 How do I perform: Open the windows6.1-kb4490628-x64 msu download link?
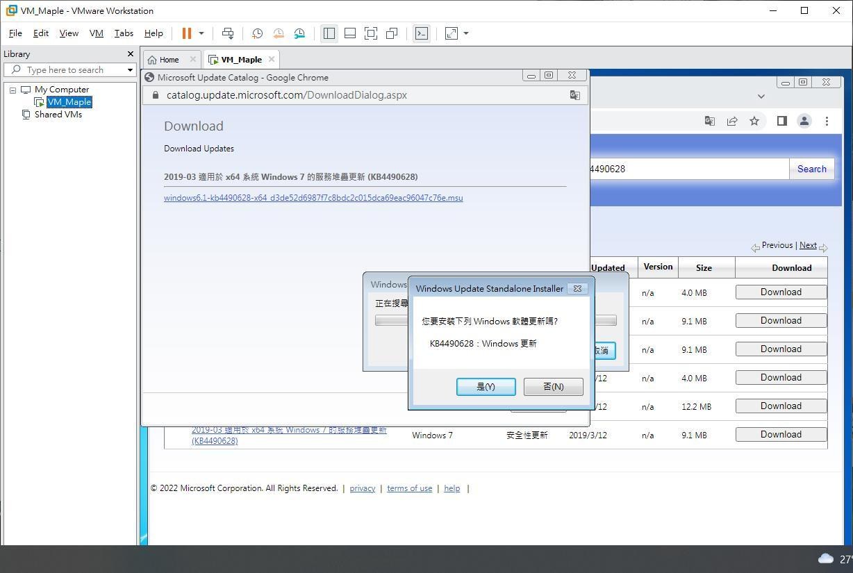pos(313,197)
